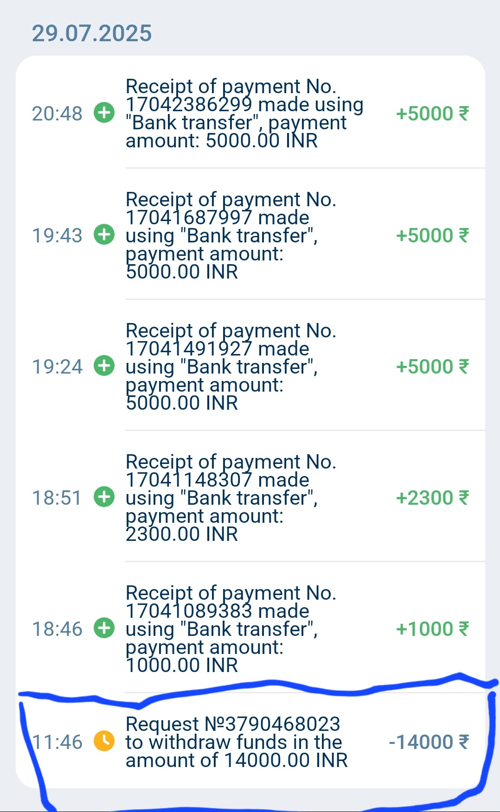Image resolution: width=500 pixels, height=812 pixels.
Task: Click the 20:48 timestamp
Action: pos(57,114)
